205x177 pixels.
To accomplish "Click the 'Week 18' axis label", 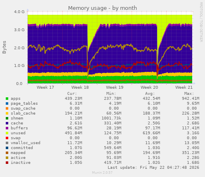I will (x=80, y=87).
